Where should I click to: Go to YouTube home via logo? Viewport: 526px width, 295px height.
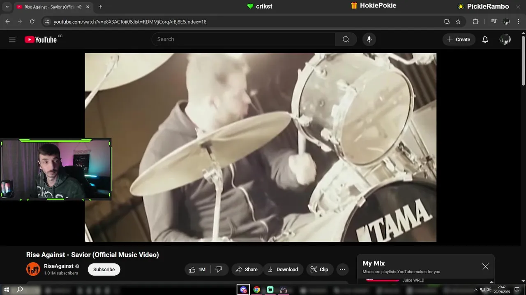click(x=40, y=39)
